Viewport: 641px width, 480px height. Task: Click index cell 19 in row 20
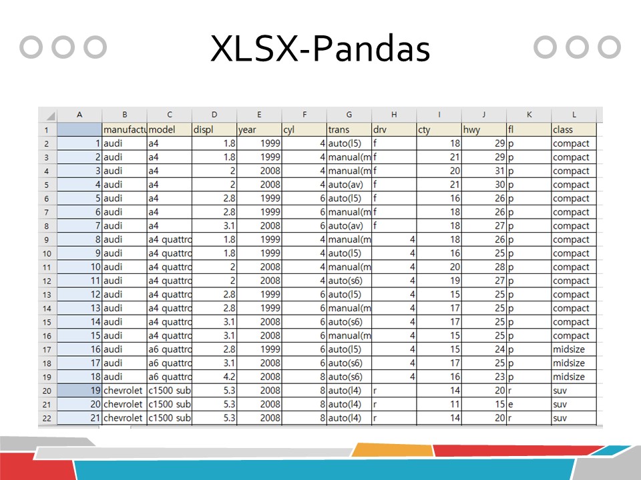[79, 391]
